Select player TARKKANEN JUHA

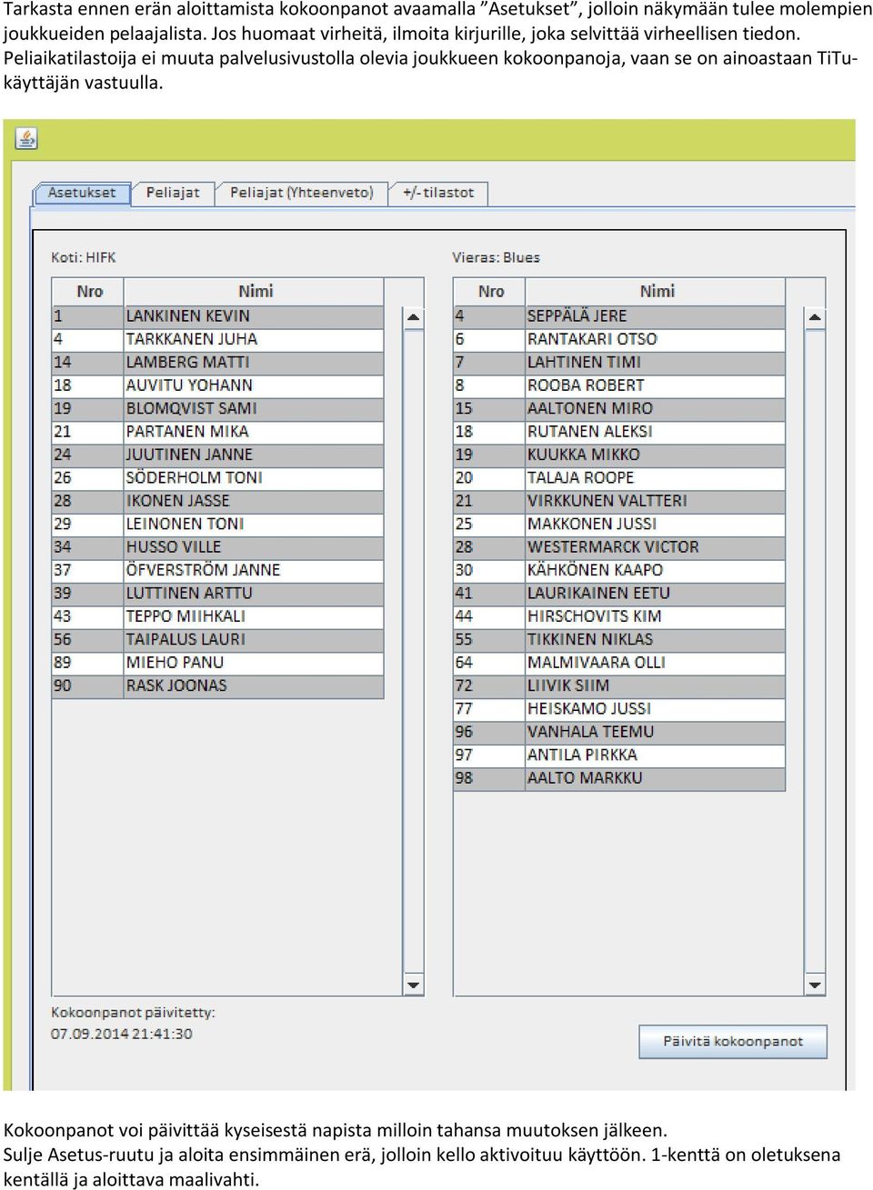coord(218,339)
